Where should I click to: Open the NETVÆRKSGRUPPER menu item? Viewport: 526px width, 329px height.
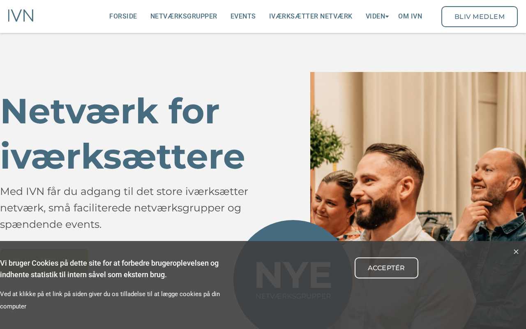(x=184, y=16)
